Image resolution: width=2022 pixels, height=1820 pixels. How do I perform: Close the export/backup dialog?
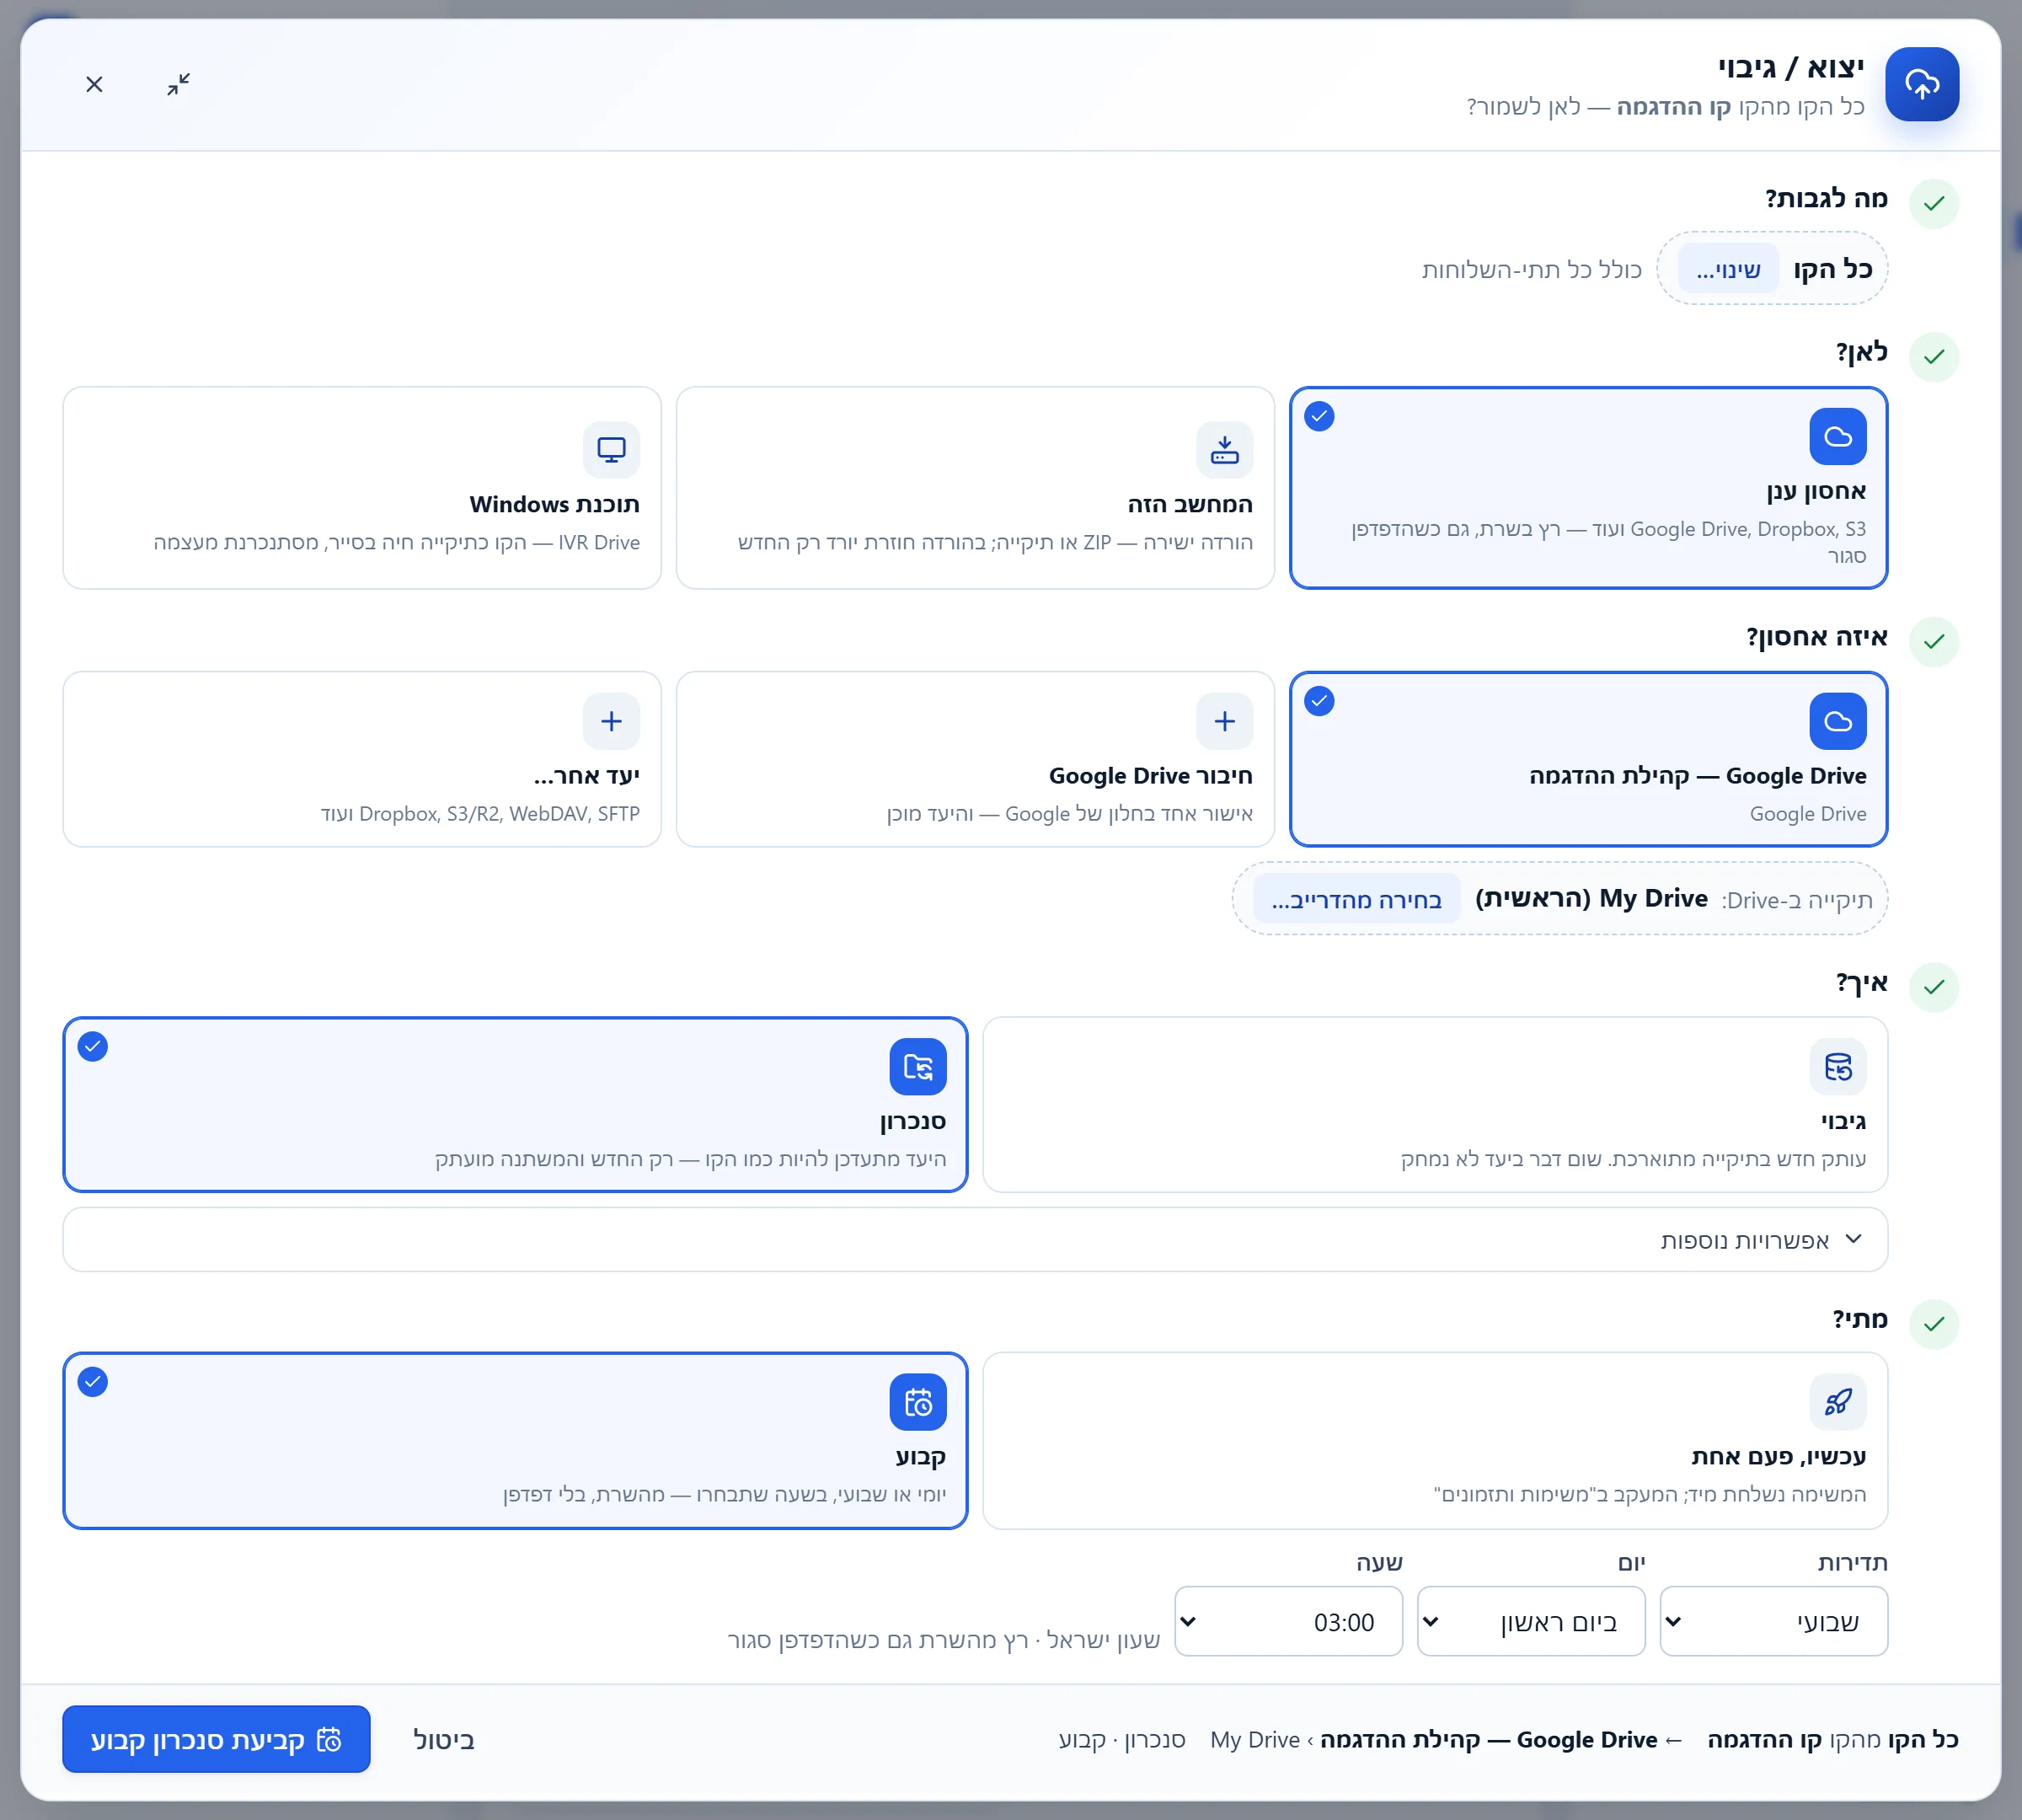pos(94,84)
